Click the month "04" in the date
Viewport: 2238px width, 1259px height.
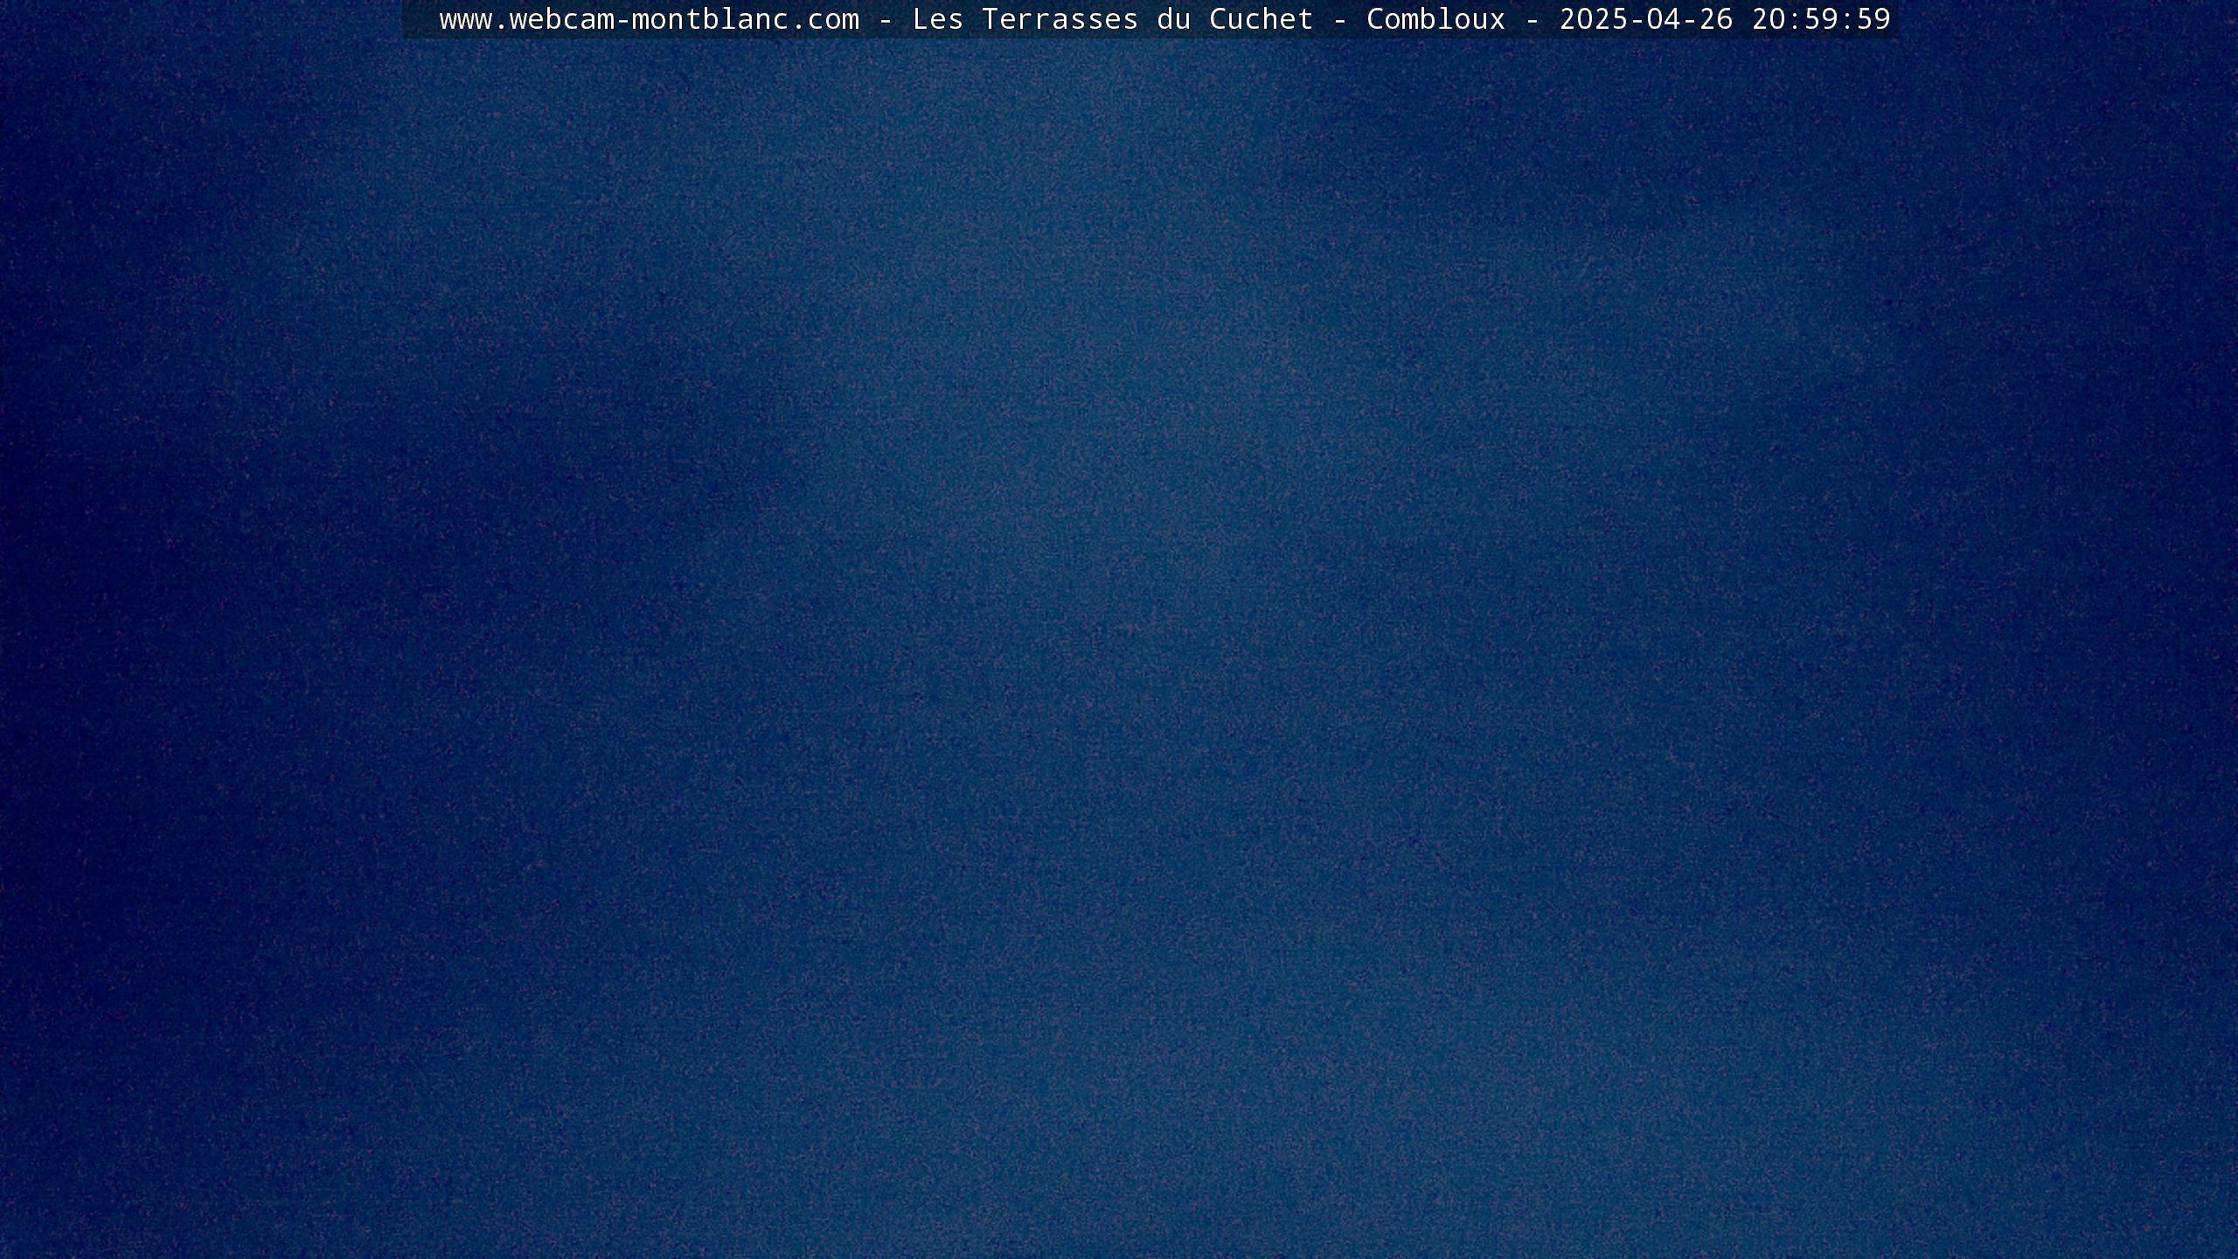click(1664, 19)
